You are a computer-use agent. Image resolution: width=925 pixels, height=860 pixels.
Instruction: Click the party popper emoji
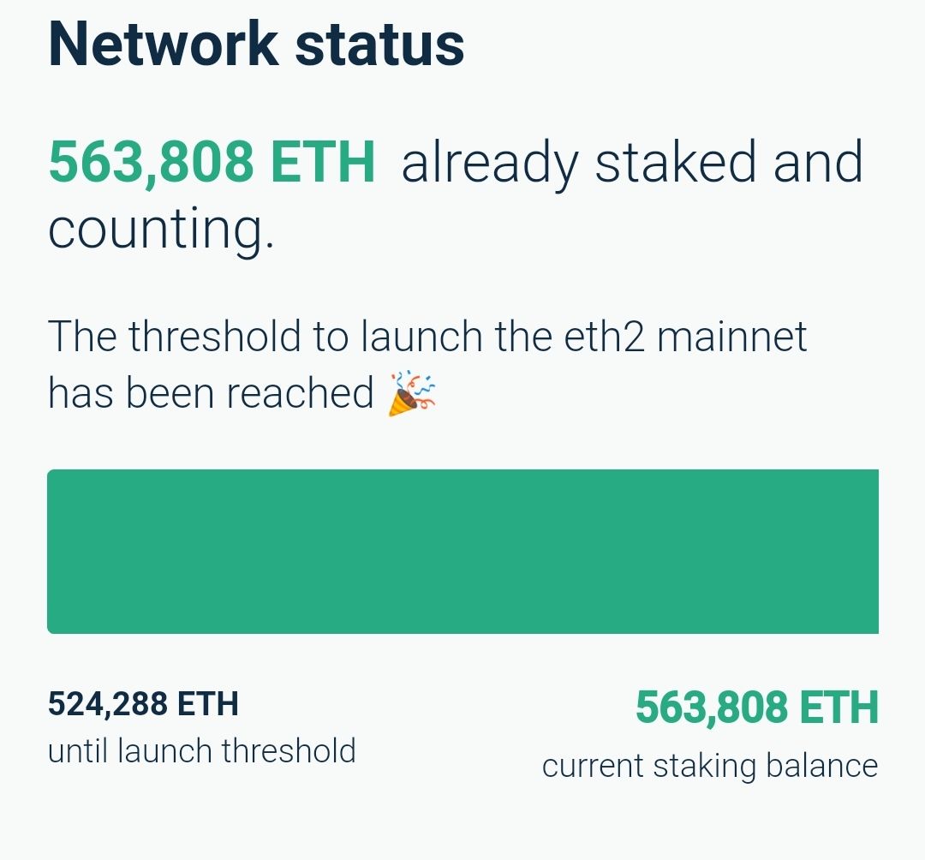tap(412, 394)
